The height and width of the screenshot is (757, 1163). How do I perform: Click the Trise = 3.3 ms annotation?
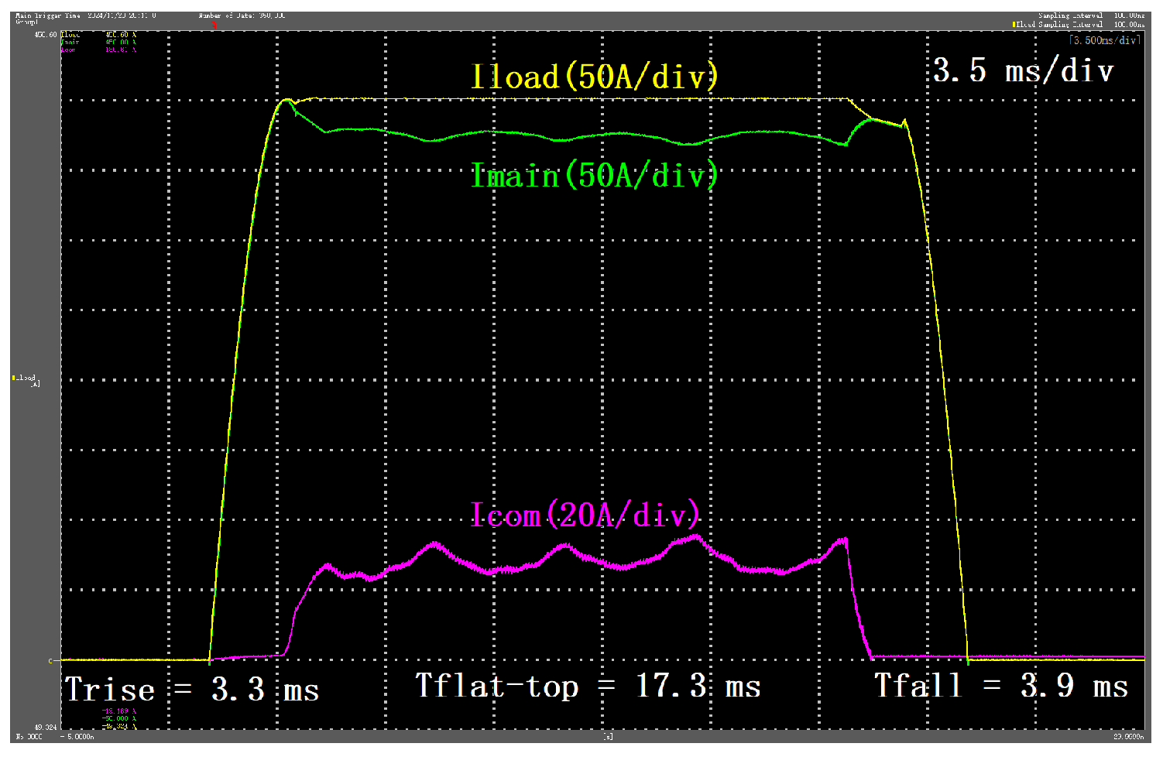[190, 689]
